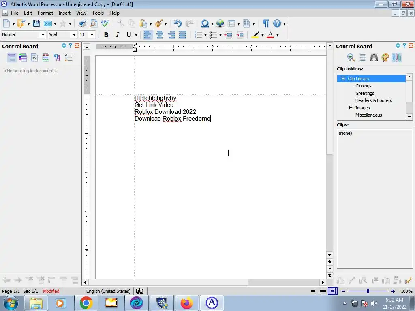Open the numbered list dropdown arrow
415x311 pixels.
(x=205, y=35)
